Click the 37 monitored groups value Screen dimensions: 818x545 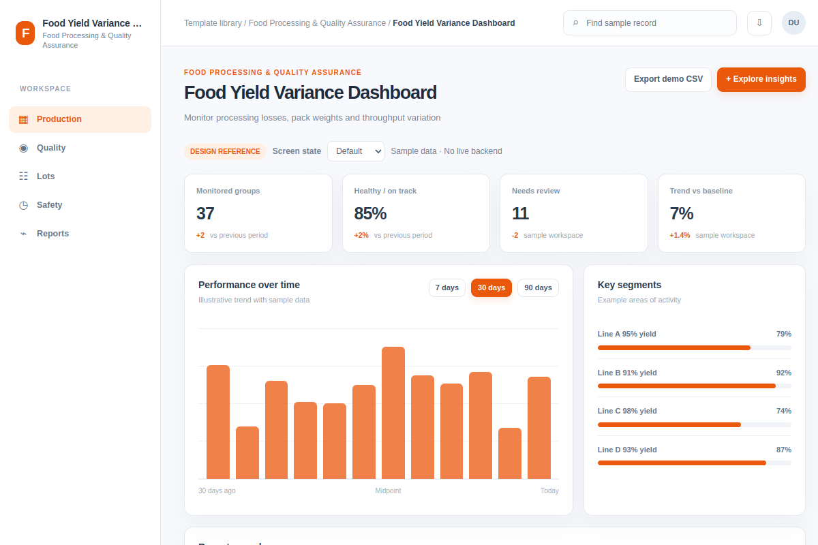(x=205, y=213)
